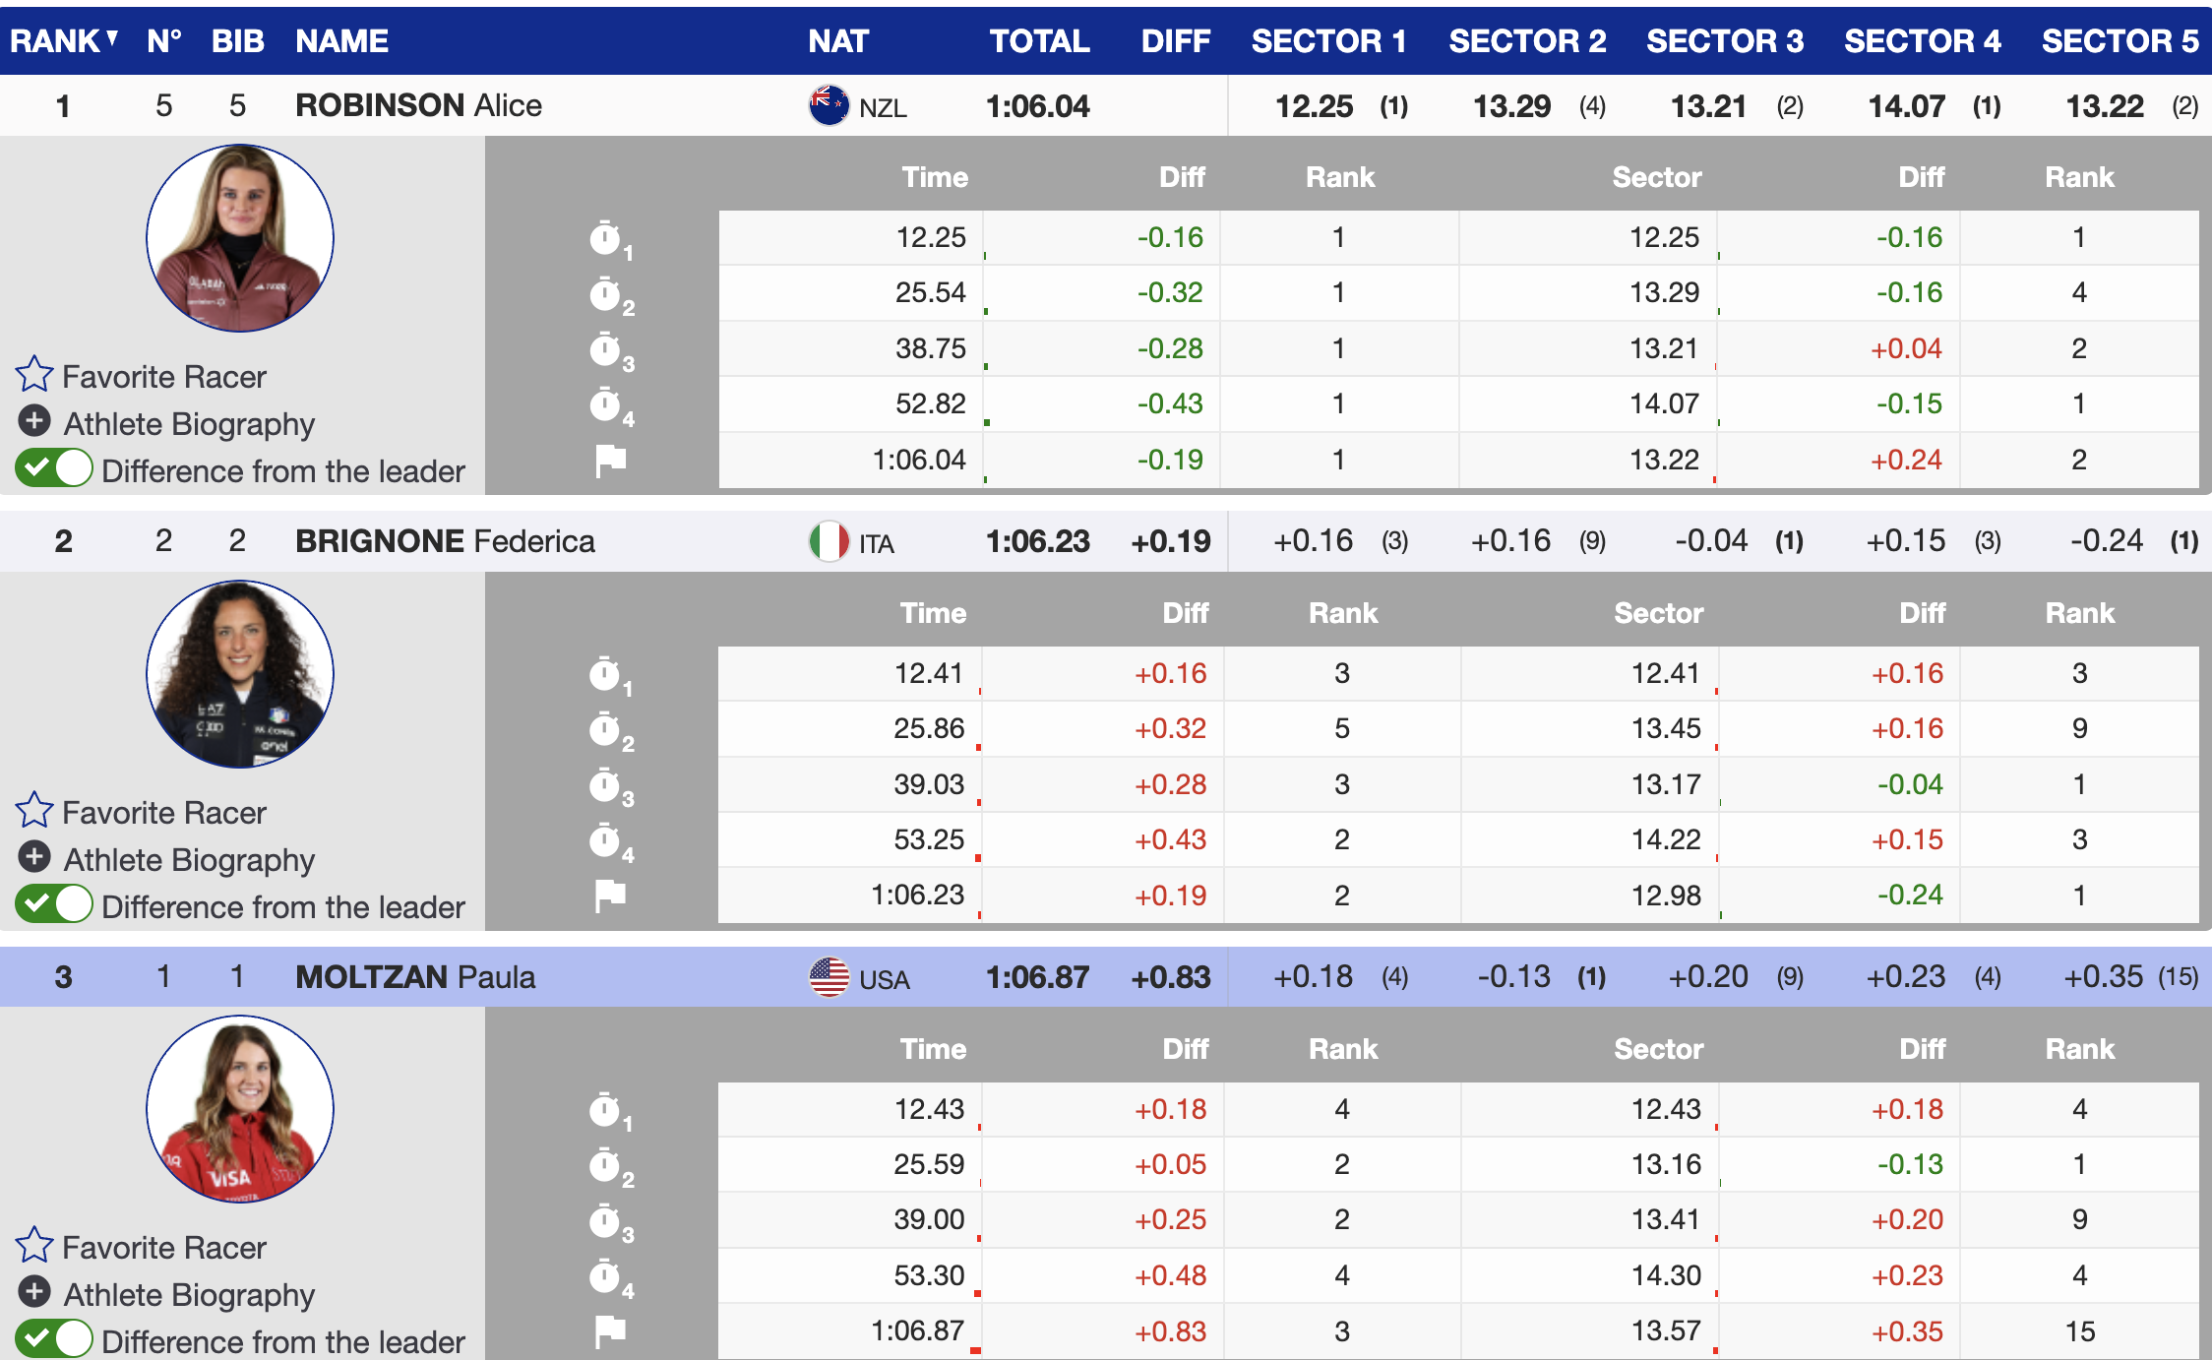
Task: Click Brignone's first intermediate stopwatch icon
Action: click(609, 675)
